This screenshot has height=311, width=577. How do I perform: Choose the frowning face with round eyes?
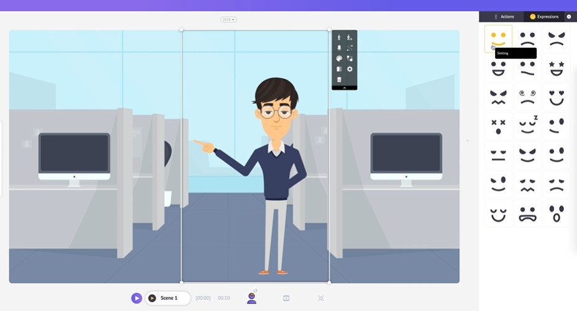(x=527, y=38)
